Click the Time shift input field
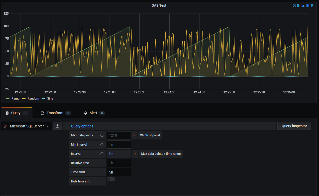Screen dimensions: 319x196 click(119, 172)
